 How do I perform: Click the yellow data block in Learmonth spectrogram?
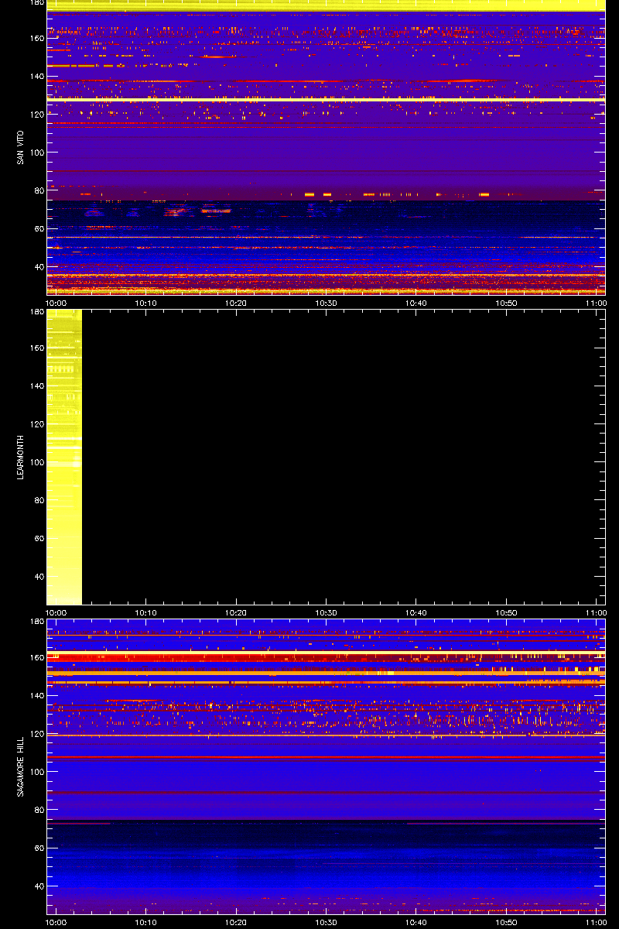(64, 457)
